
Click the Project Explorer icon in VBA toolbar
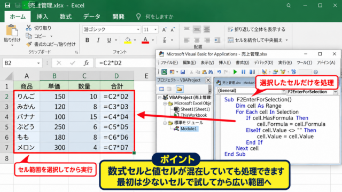point(275,72)
